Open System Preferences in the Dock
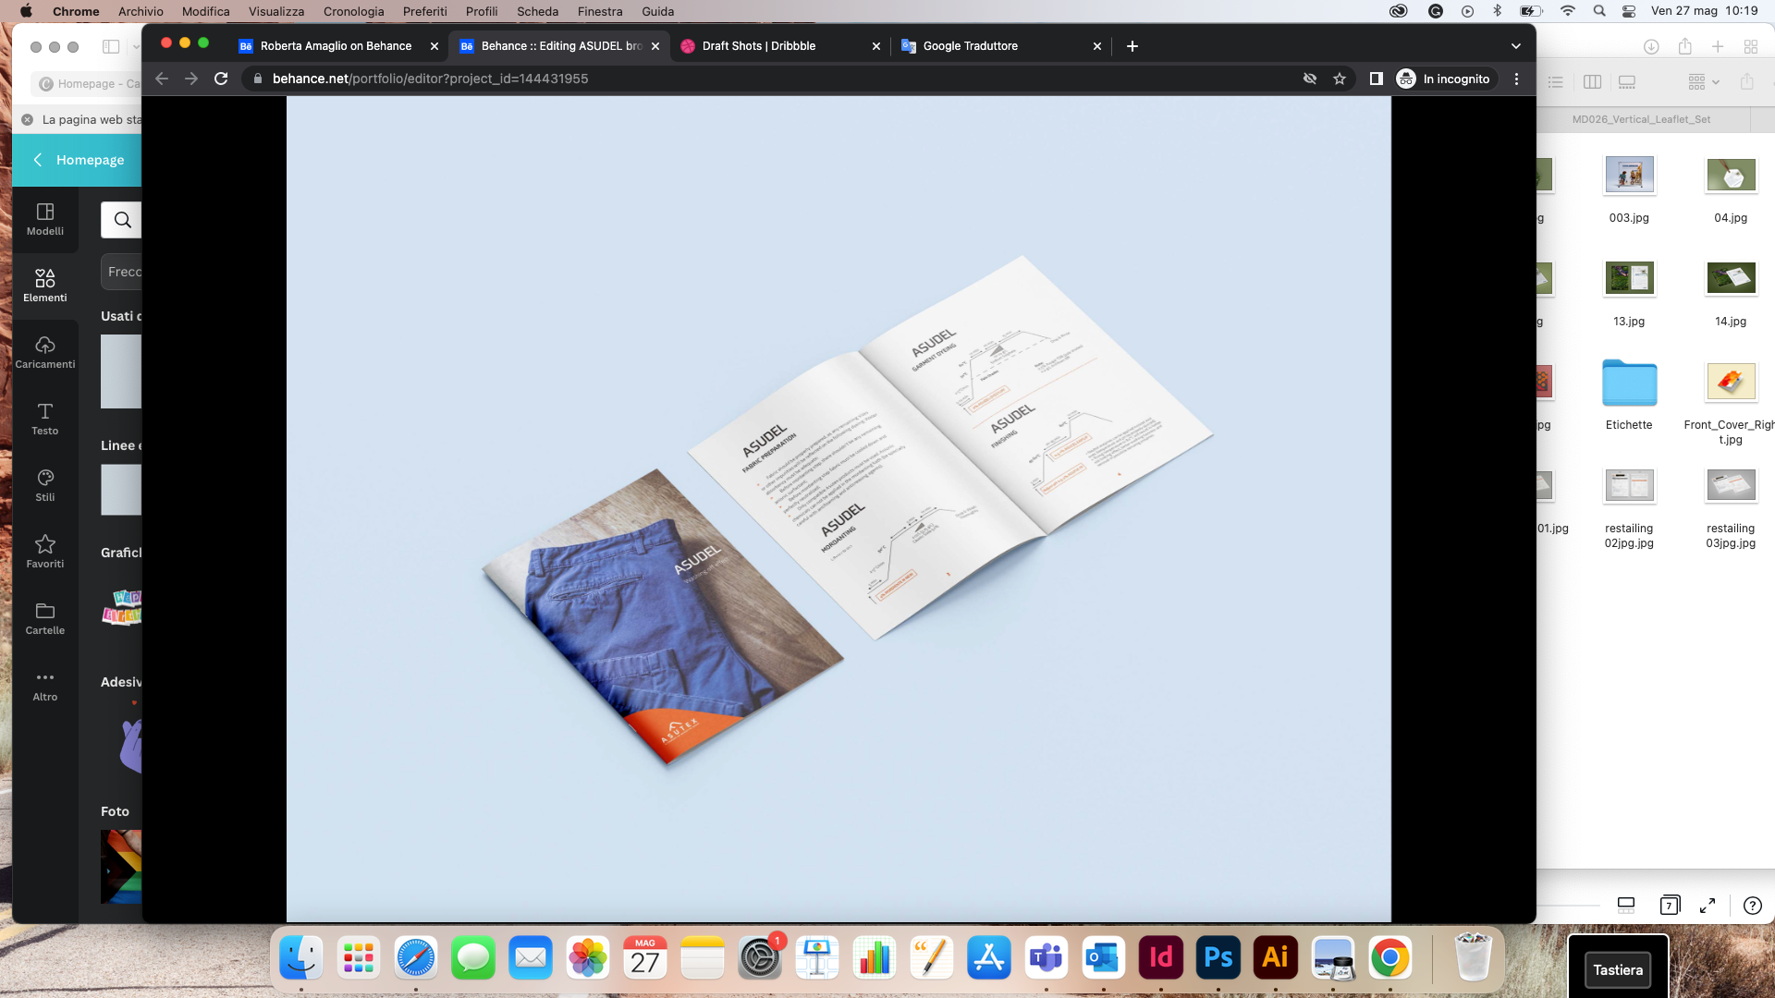This screenshot has width=1775, height=998. tap(759, 958)
